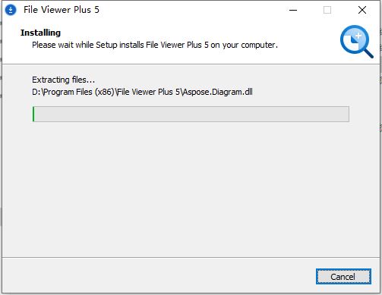This screenshot has height=295, width=382.
Task: Click the green filled portion of progress bar
Action: (x=33, y=114)
